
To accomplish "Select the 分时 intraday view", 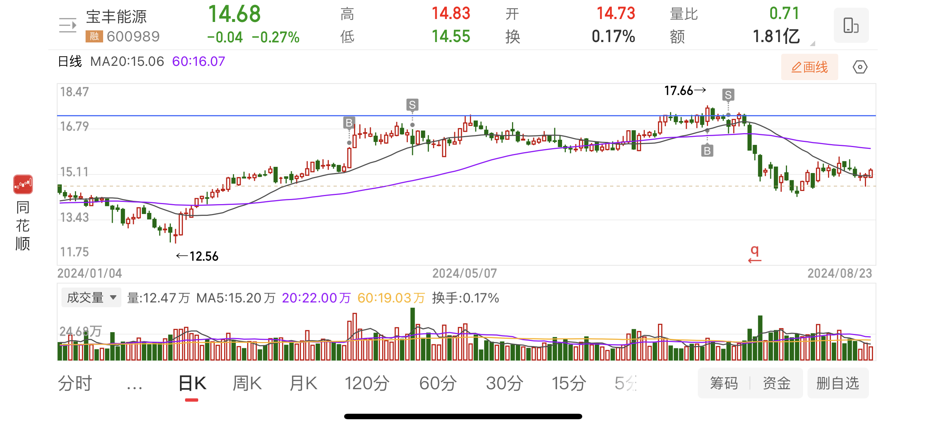I will click(x=75, y=383).
